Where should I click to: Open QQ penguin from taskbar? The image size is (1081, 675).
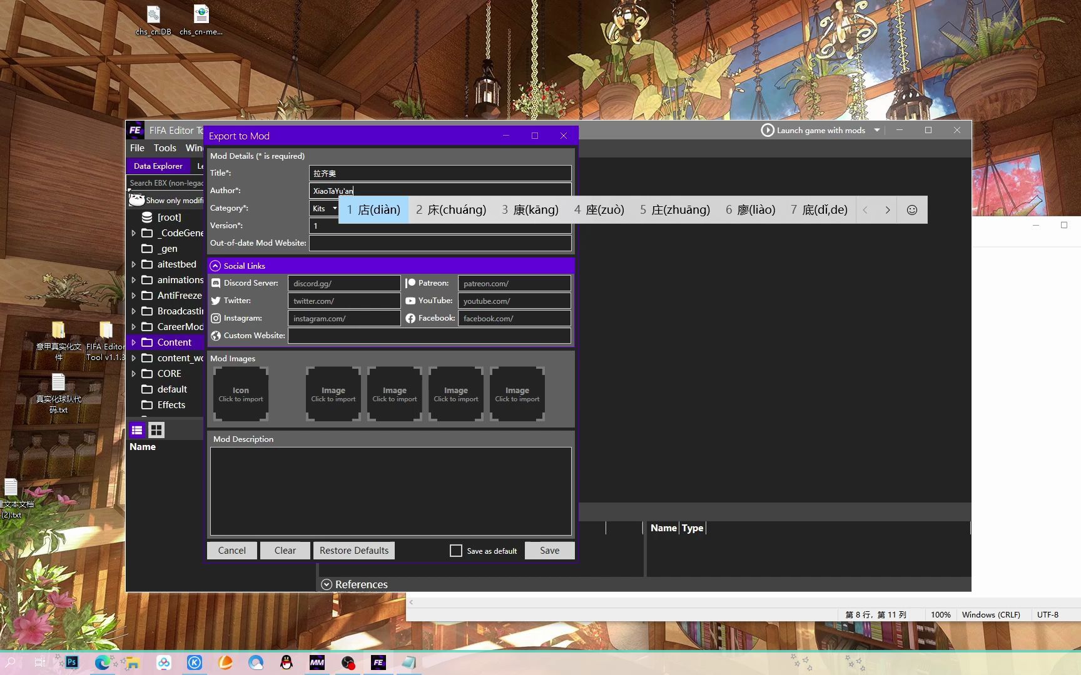coord(287,662)
